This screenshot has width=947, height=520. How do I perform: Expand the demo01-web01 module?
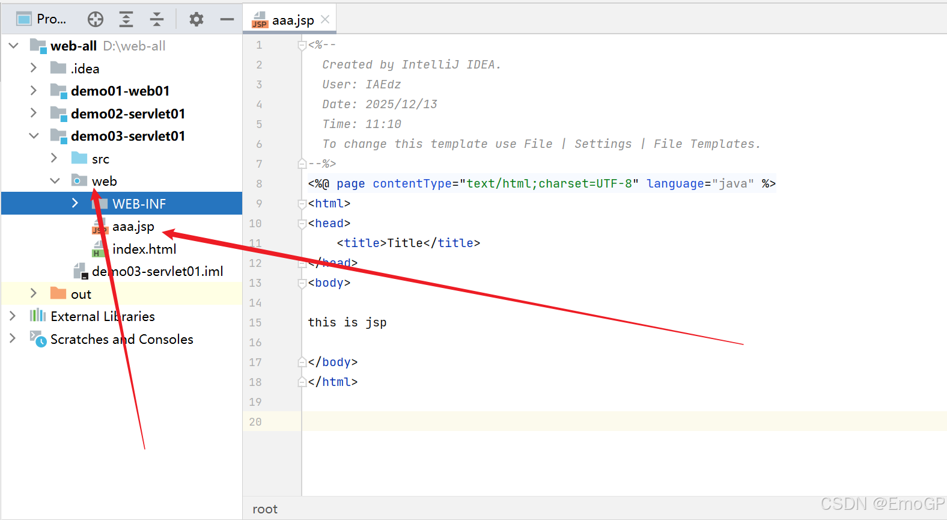click(34, 91)
